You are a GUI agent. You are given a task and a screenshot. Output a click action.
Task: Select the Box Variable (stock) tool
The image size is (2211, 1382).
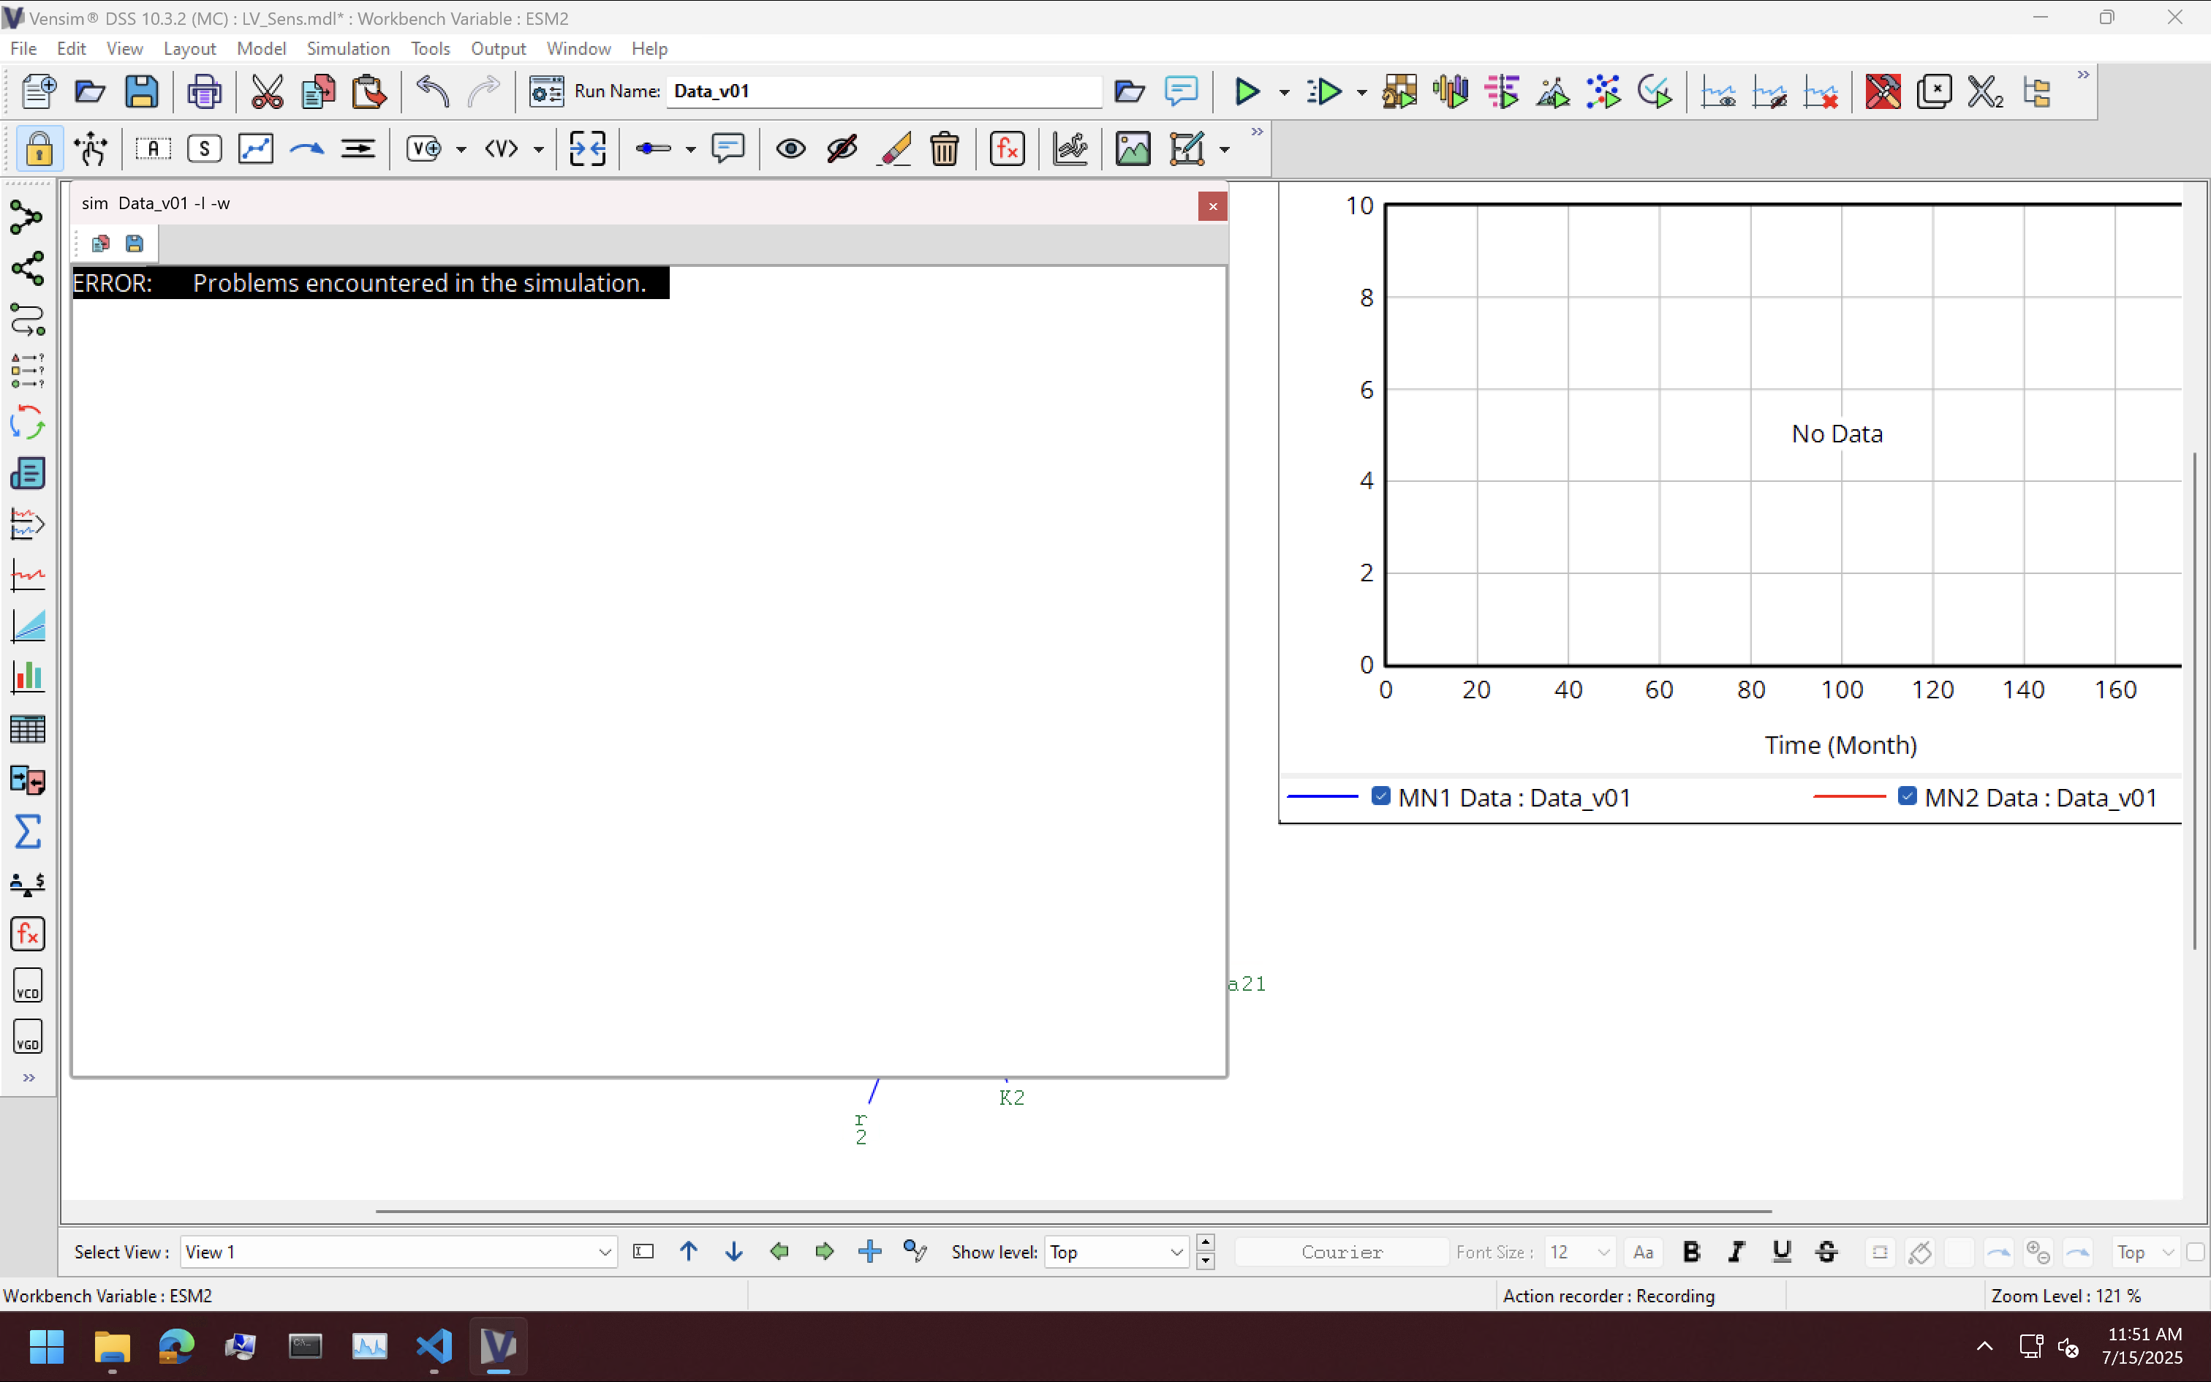tap(205, 148)
